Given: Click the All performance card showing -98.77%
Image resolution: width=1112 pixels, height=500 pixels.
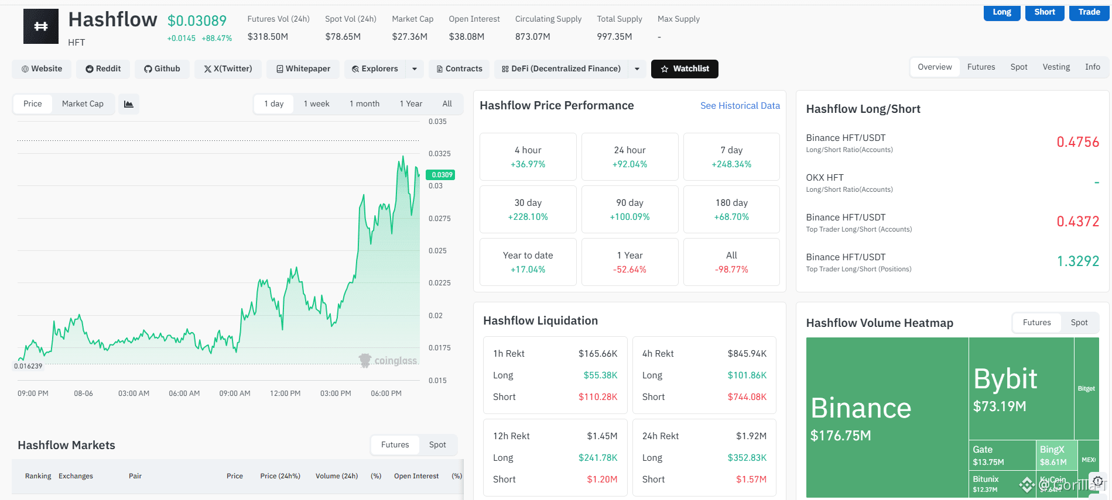Looking at the screenshot, I should [x=731, y=262].
